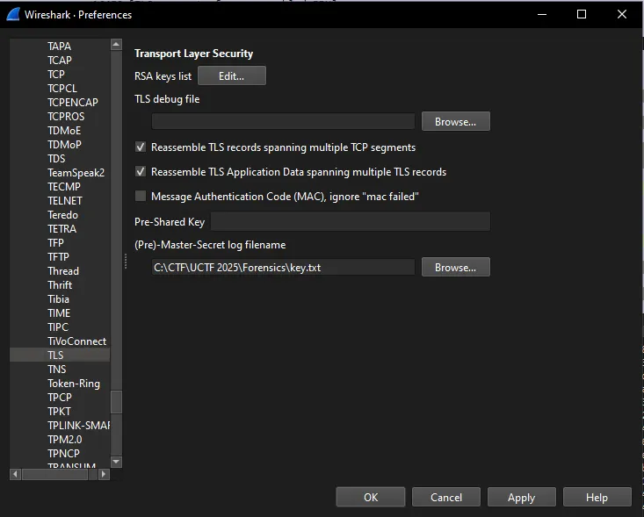Select TECMP protocol
Viewport: 644px width, 517px height.
pyautogui.click(x=64, y=187)
